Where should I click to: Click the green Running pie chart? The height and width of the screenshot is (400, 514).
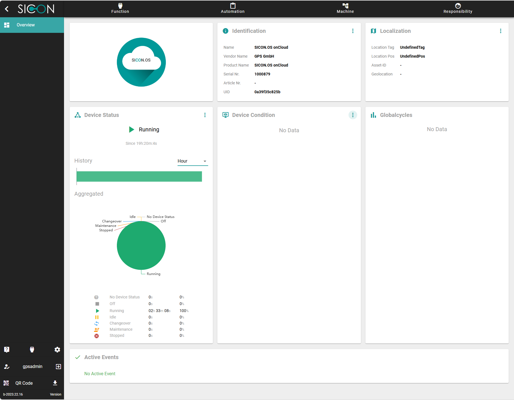(141, 246)
